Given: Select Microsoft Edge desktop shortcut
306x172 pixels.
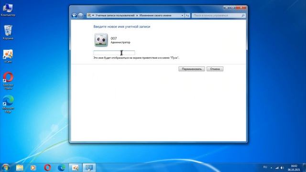Looking at the screenshot, I should pyautogui.click(x=8, y=104).
